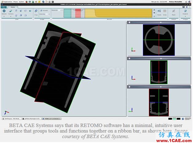Click the fit-view icon in top row
Viewport: 193px width, 143px height.
click(21, 11)
